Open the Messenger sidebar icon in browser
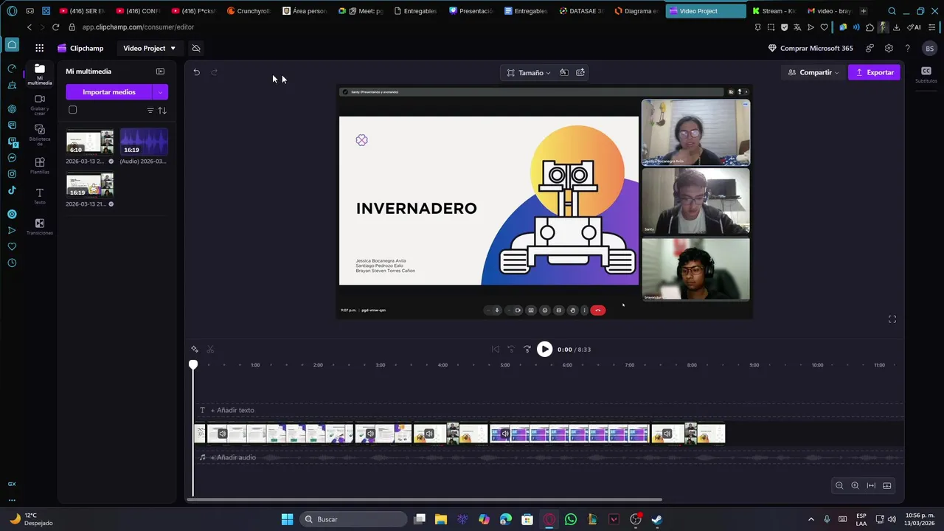Image resolution: width=944 pixels, height=531 pixels. pos(12,158)
